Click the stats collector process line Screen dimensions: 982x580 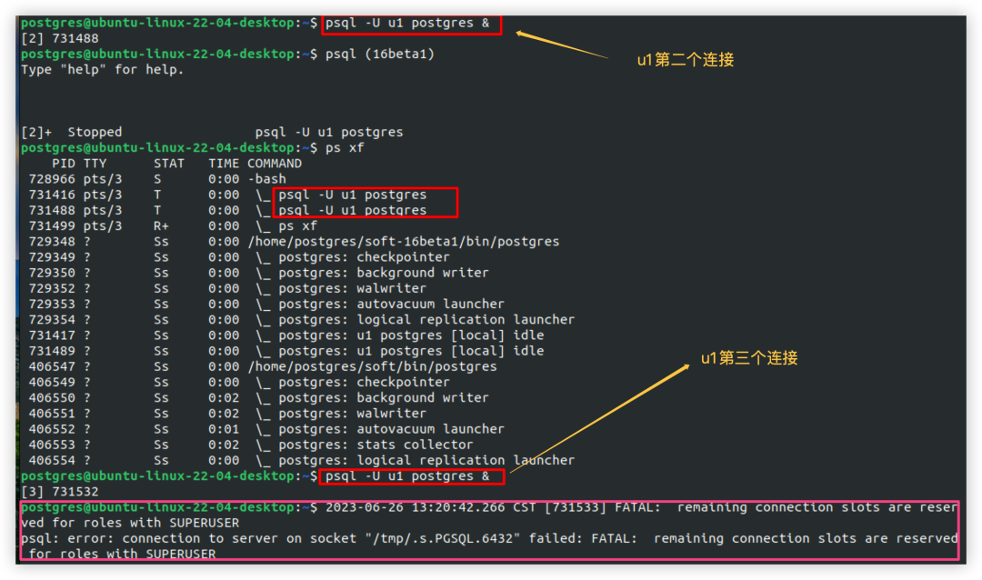251,445
